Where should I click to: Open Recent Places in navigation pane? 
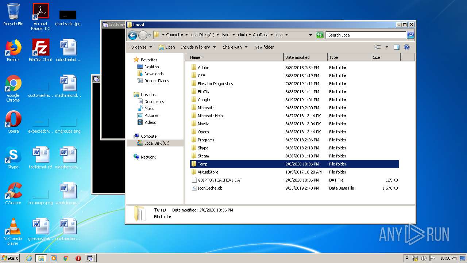[157, 81]
